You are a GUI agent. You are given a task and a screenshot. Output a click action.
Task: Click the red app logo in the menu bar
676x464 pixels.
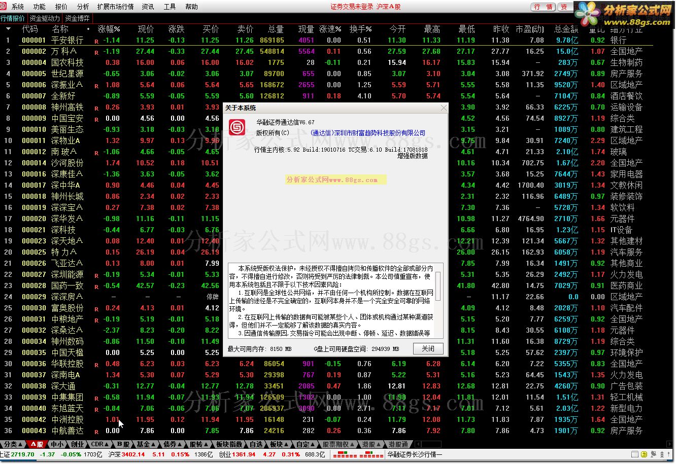[x=4, y=7]
